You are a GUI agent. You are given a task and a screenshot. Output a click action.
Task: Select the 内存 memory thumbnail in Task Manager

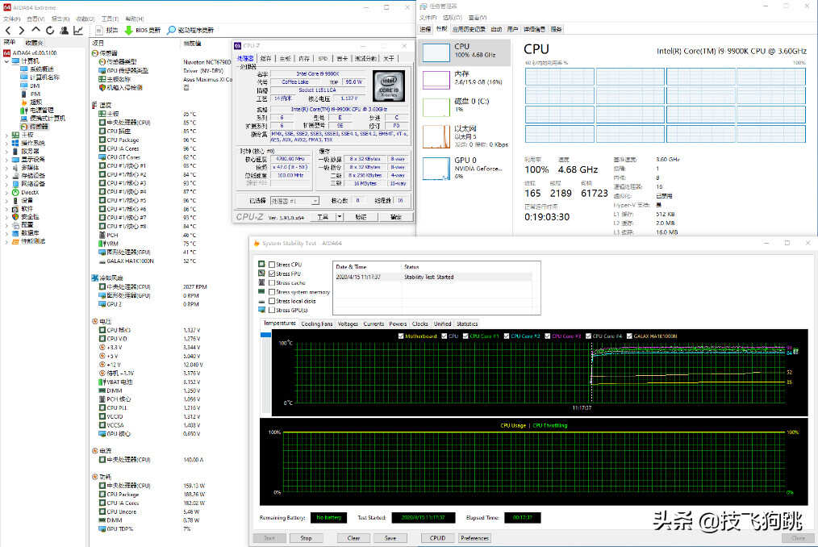[436, 80]
